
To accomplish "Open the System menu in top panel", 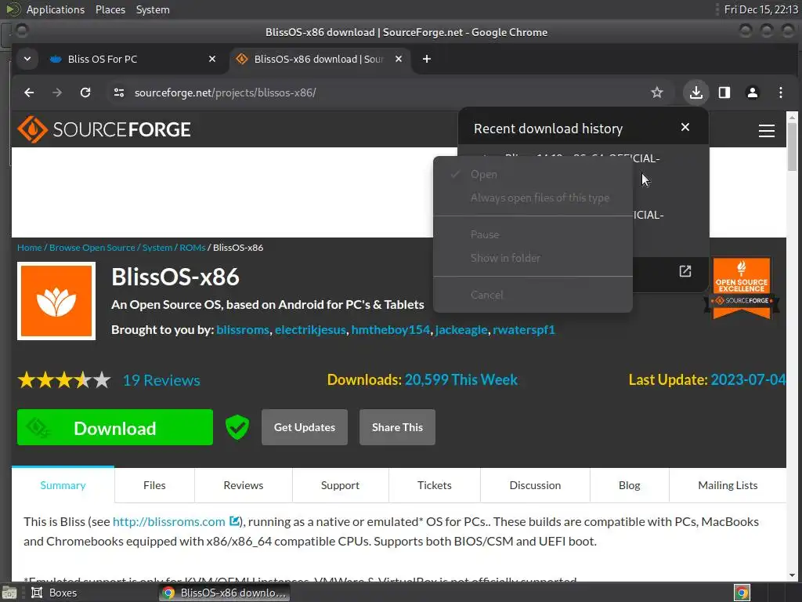I will [x=153, y=9].
